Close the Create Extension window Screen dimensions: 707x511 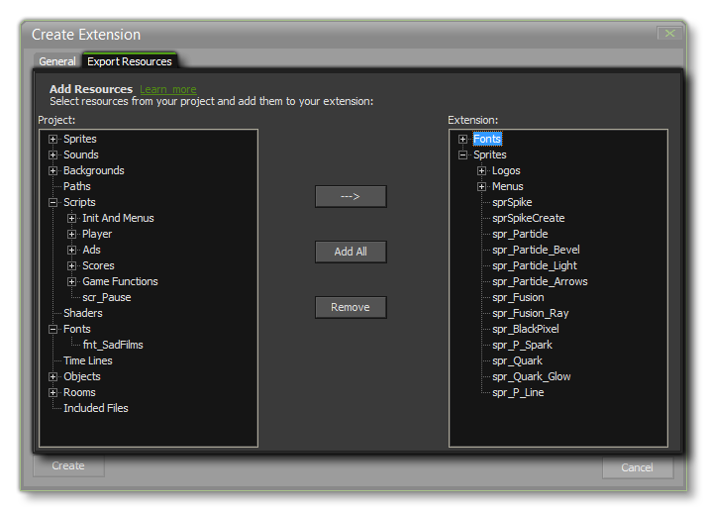pyautogui.click(x=670, y=34)
